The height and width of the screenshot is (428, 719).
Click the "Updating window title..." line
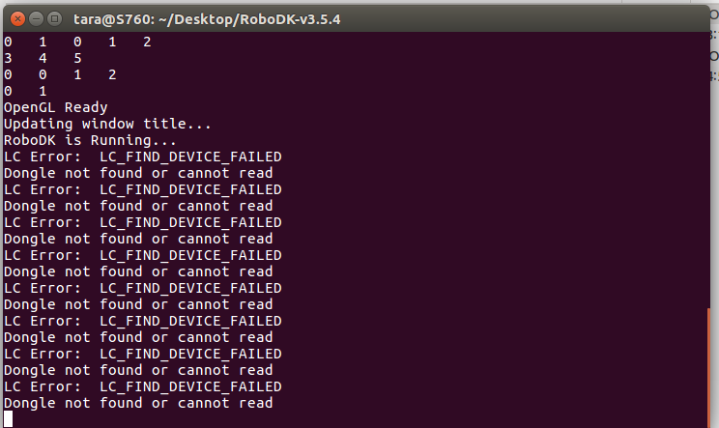point(107,124)
